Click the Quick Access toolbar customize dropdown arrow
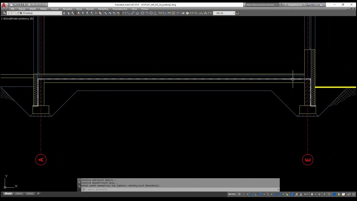The width and height of the screenshot is (357, 201). point(46,5)
